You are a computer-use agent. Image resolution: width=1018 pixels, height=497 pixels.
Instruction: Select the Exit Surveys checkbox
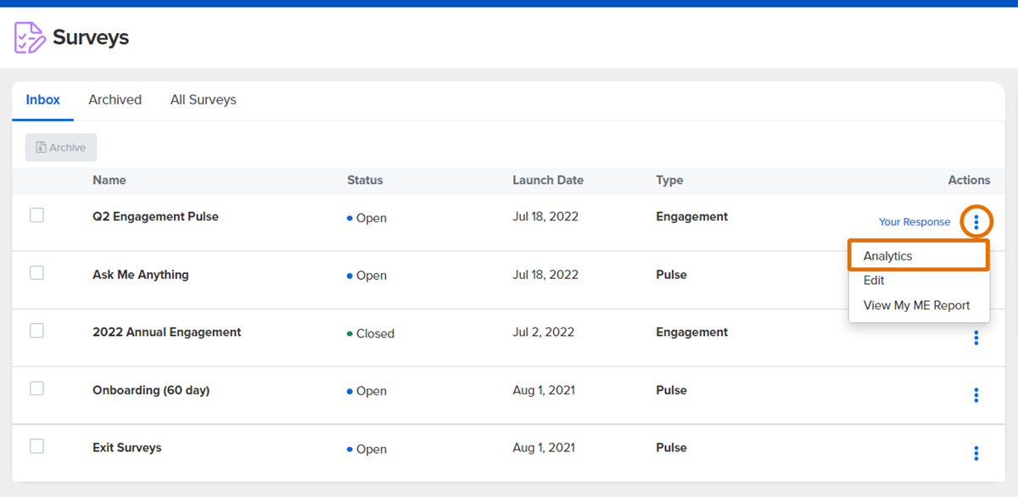pyautogui.click(x=36, y=446)
